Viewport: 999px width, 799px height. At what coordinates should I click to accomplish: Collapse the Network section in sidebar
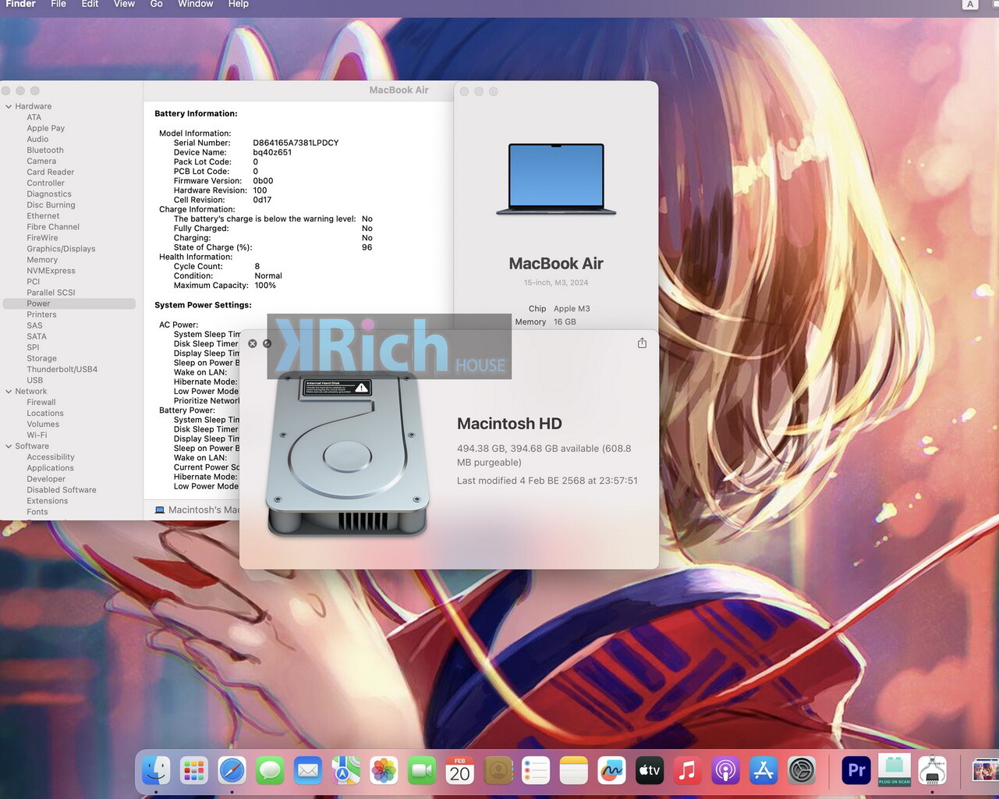click(9, 392)
